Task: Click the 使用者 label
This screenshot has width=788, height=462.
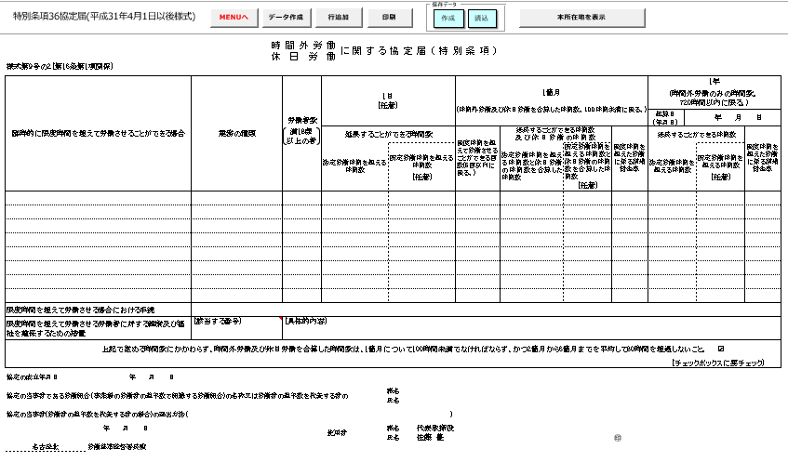Action: [337, 432]
